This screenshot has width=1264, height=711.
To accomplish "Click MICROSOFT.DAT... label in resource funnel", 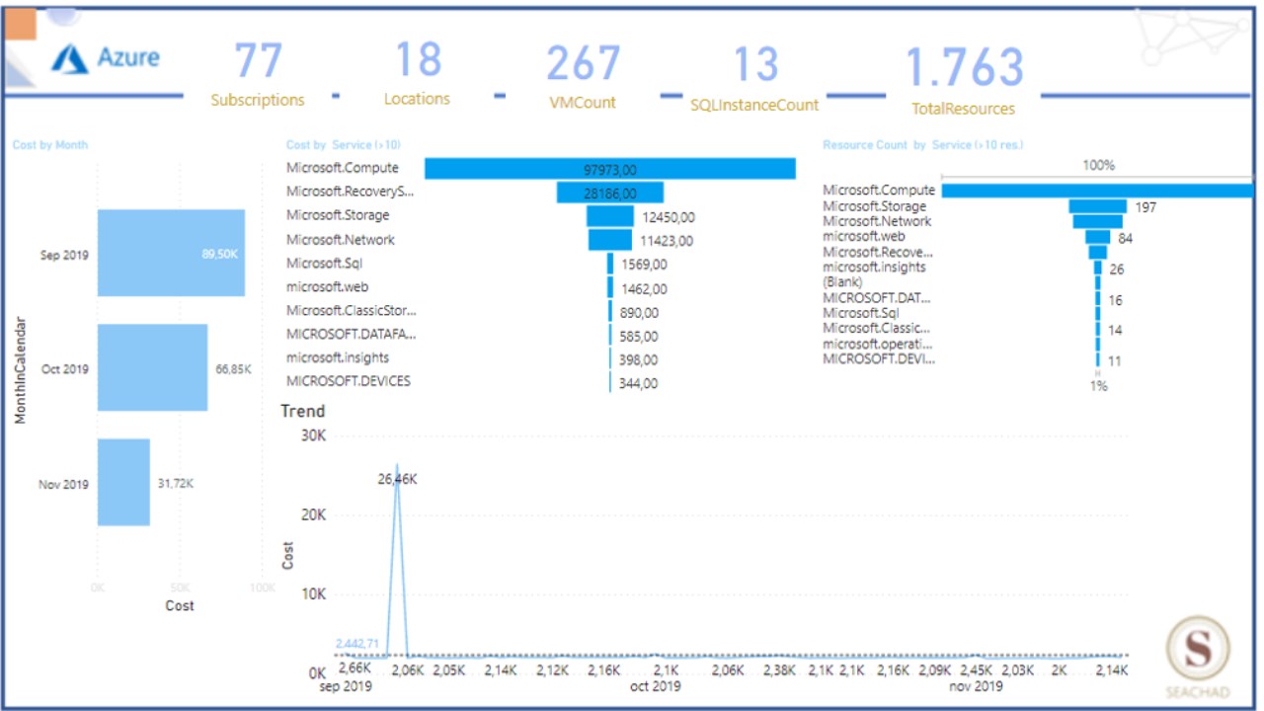I will [877, 297].
